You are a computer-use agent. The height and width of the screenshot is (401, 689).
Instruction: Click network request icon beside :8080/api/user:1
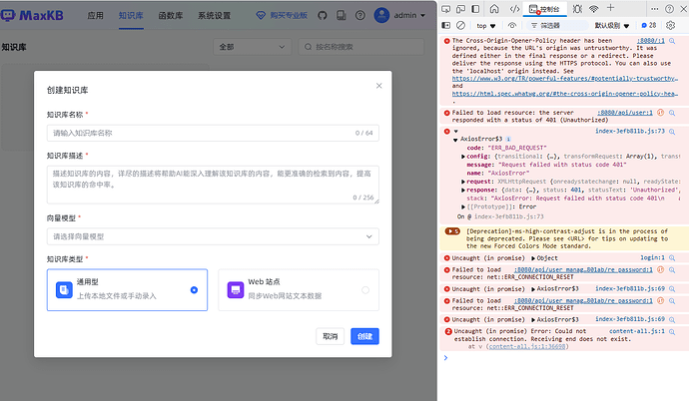(660, 113)
